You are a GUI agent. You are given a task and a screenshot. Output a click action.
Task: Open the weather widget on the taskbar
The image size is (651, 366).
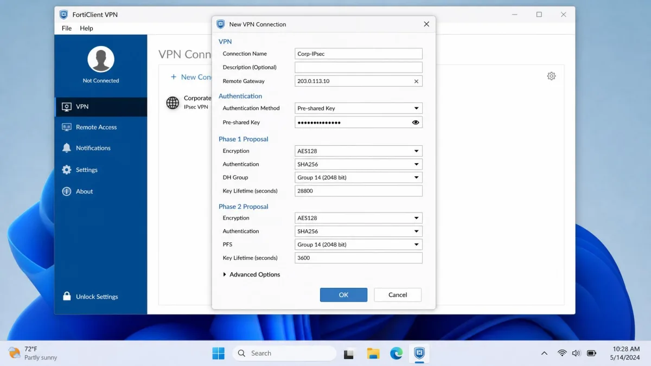tap(33, 354)
